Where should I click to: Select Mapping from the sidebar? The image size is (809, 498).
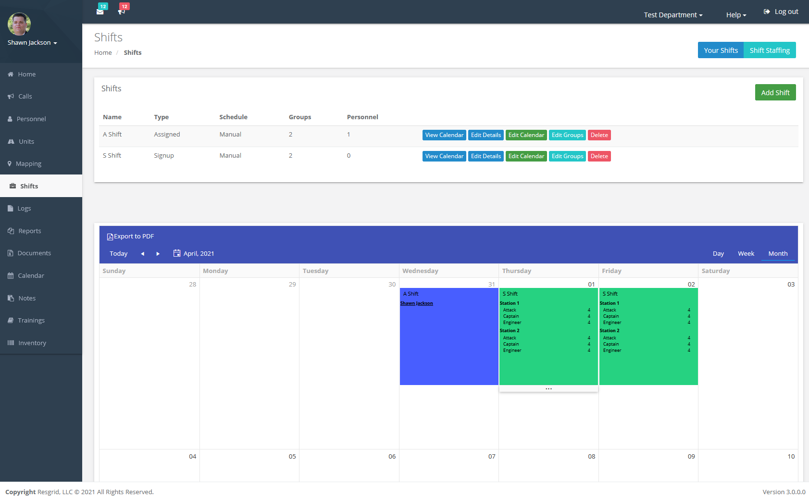tap(29, 163)
